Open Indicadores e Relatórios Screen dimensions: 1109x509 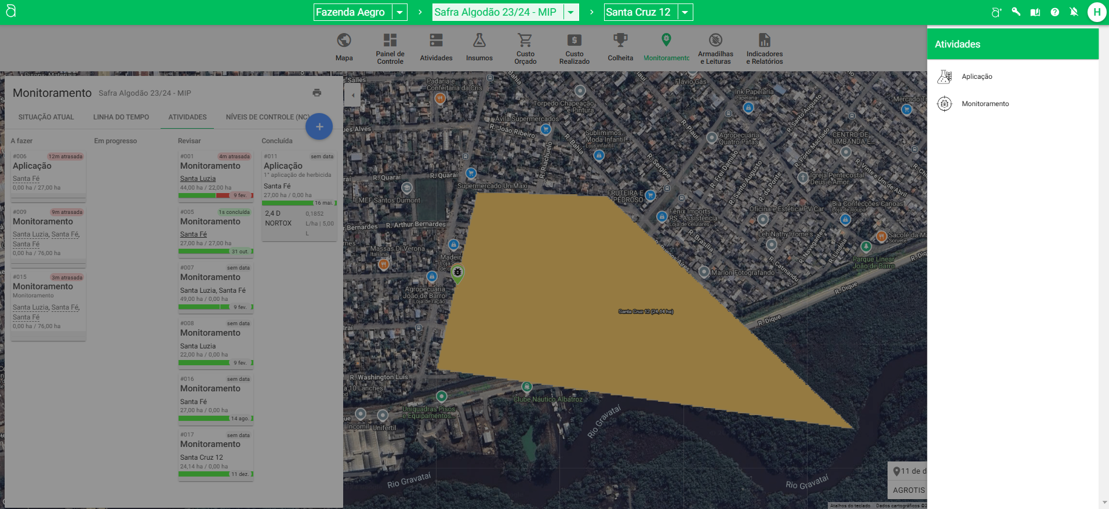click(x=764, y=48)
